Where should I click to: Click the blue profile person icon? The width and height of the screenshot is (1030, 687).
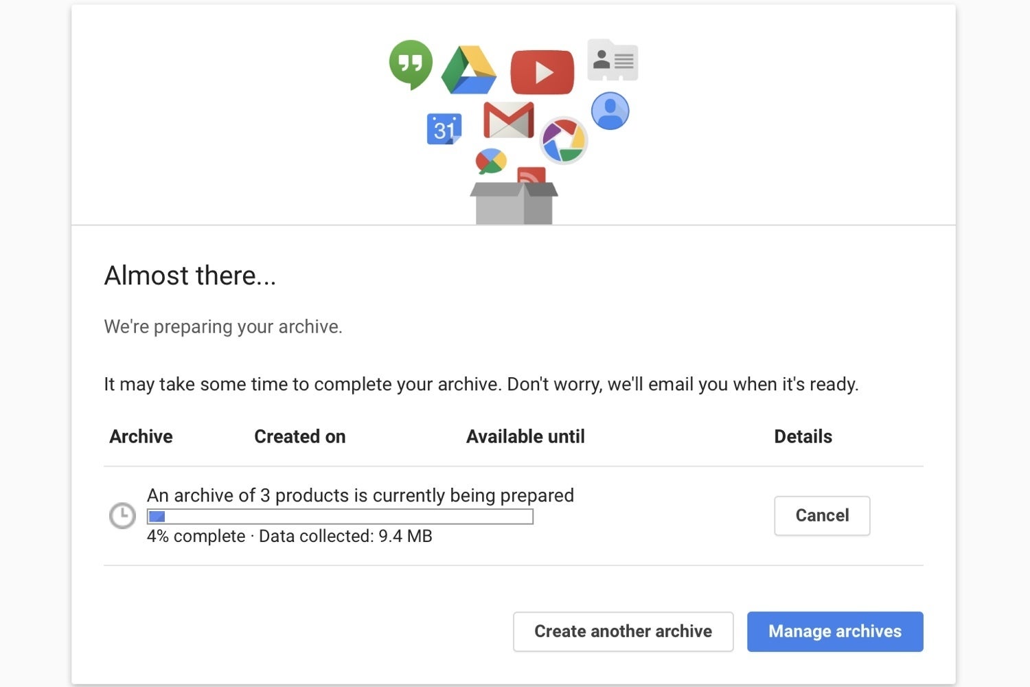click(x=610, y=111)
